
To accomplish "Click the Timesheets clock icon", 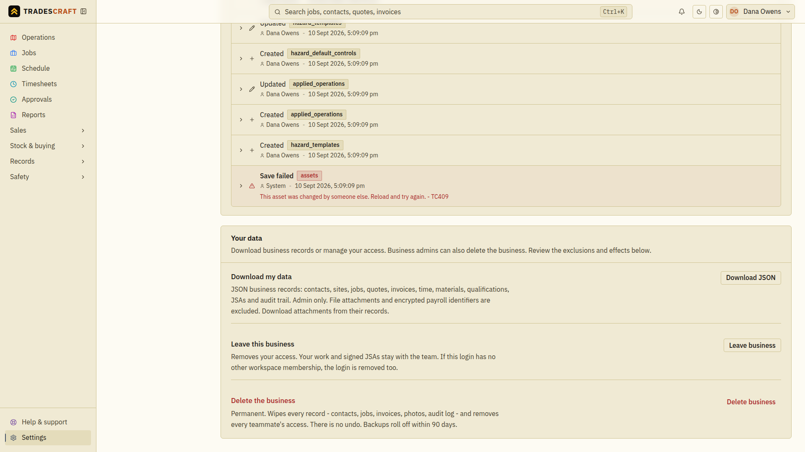I will click(13, 84).
